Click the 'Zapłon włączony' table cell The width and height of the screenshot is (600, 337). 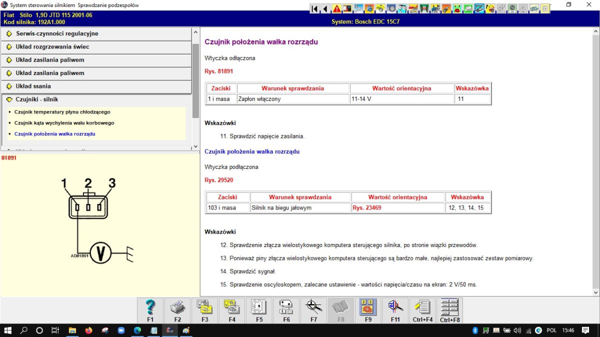293,99
